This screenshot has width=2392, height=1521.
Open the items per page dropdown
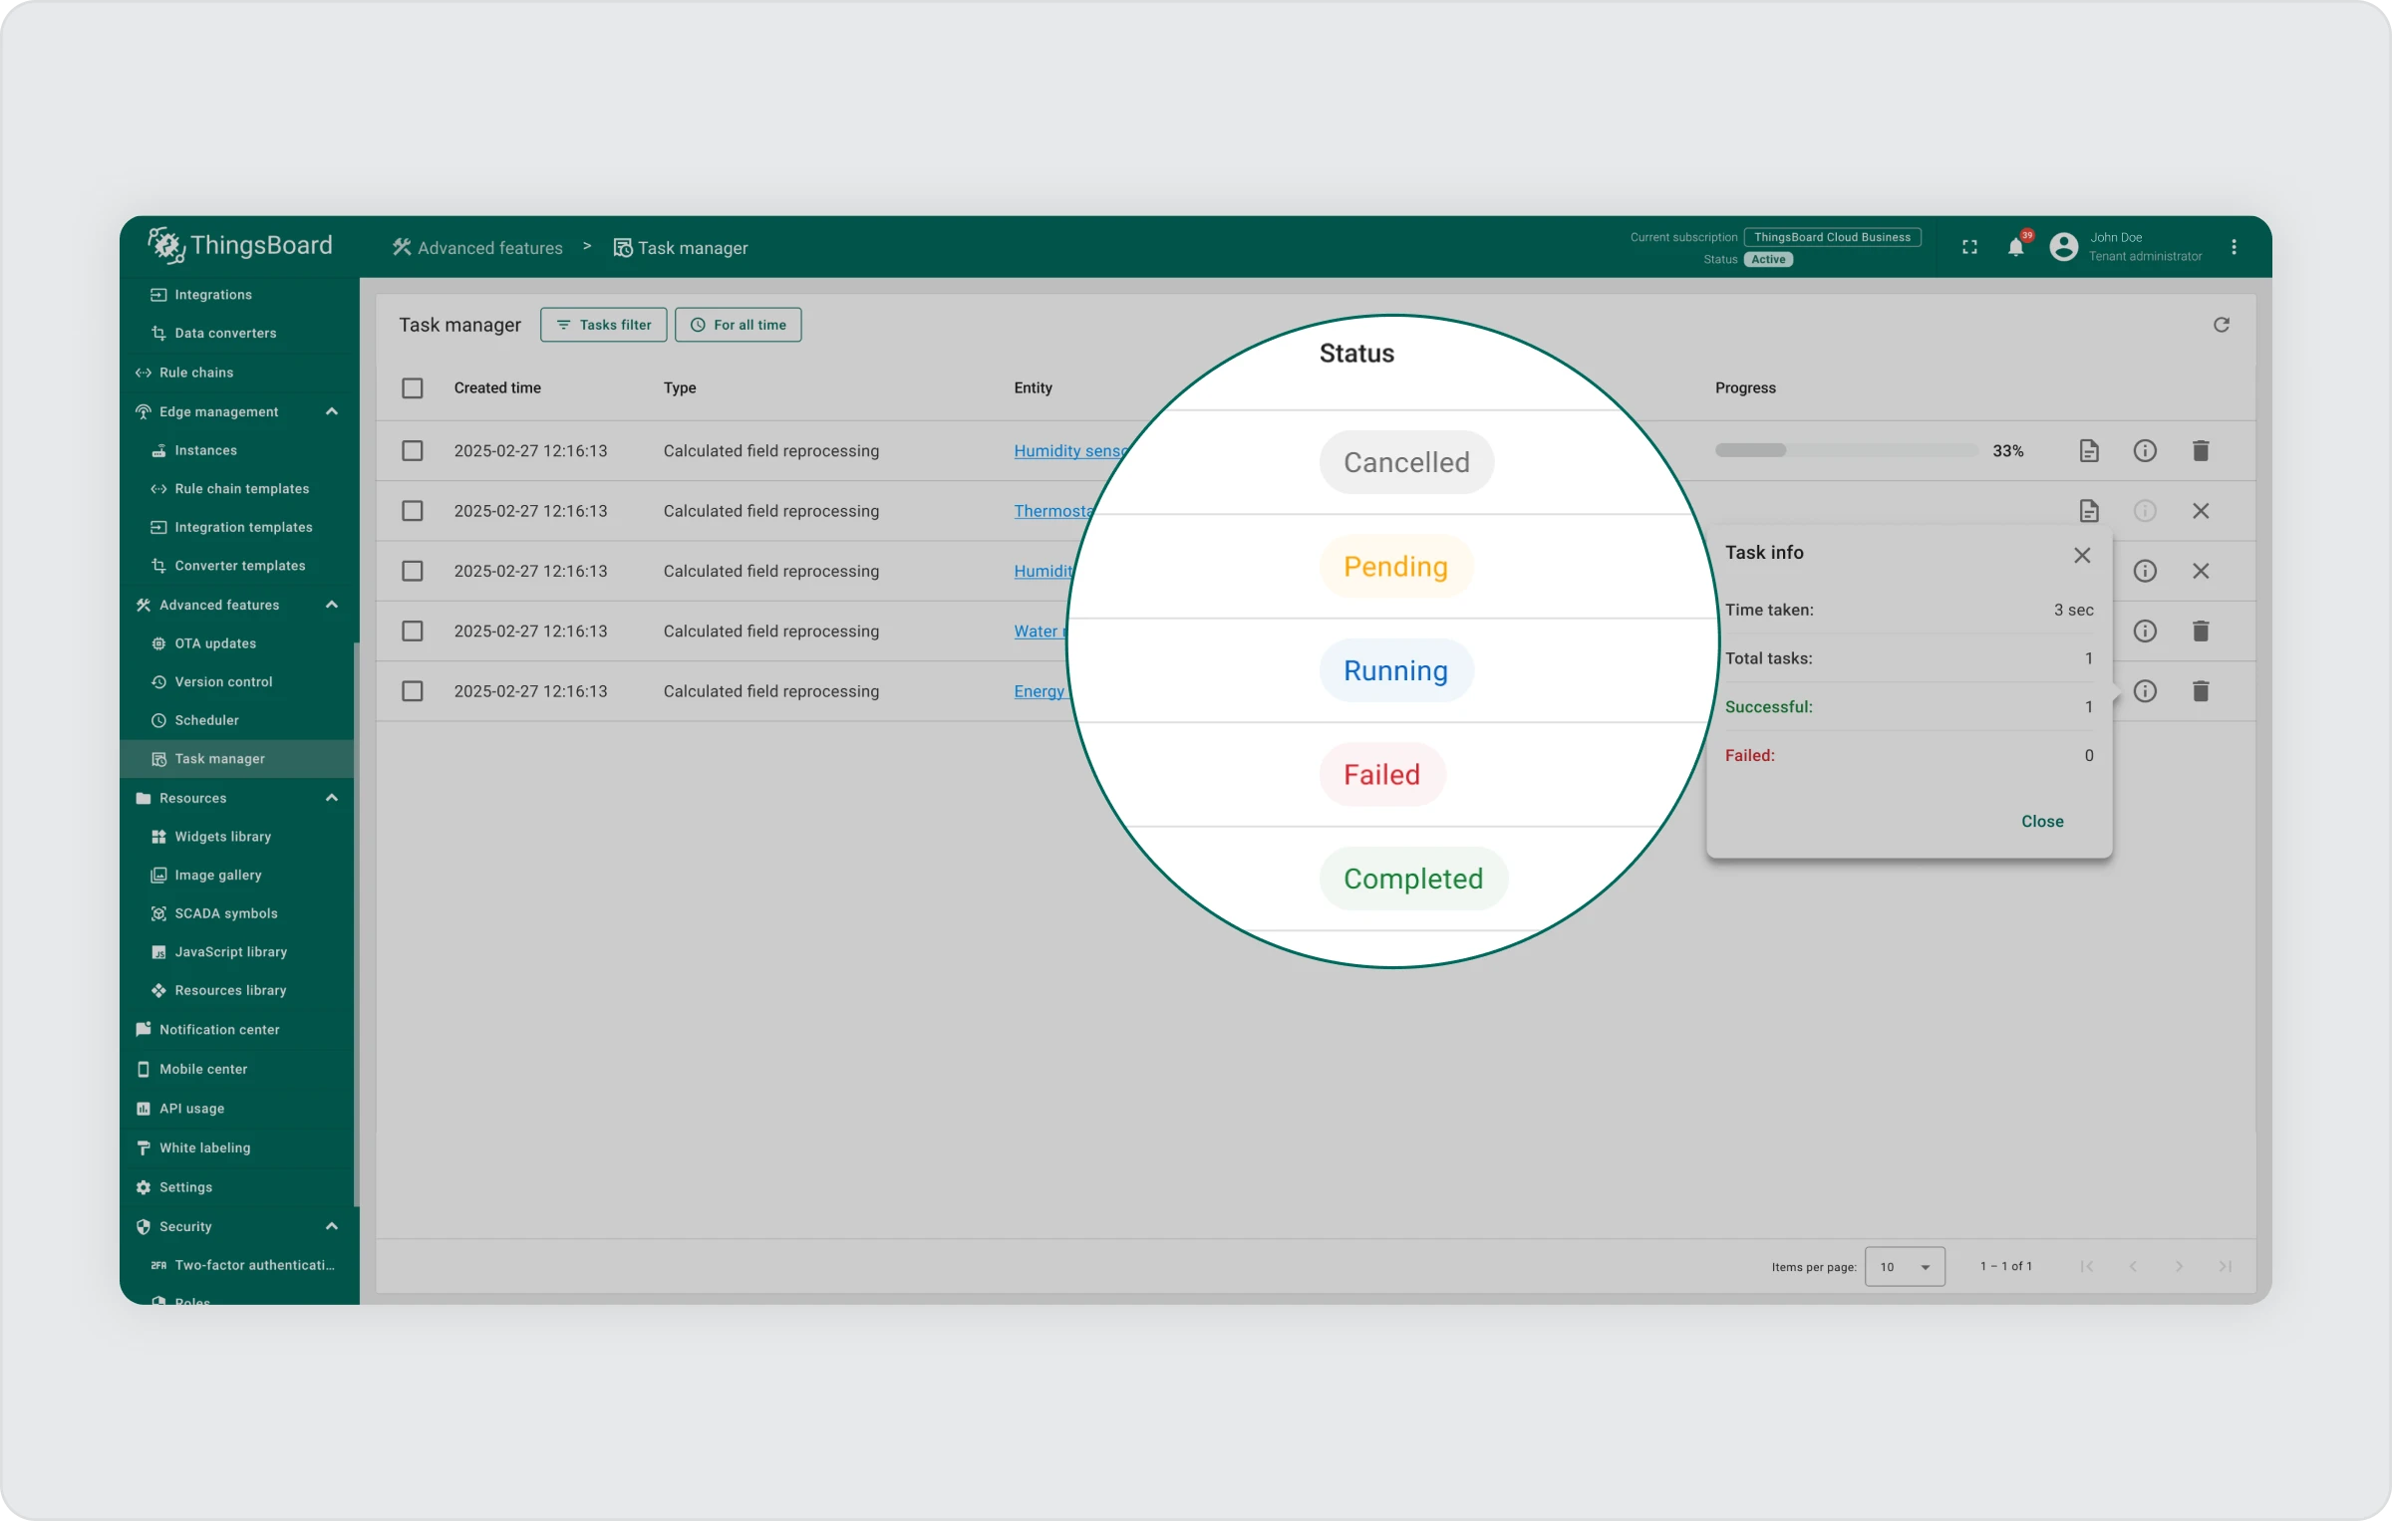tap(1904, 1267)
